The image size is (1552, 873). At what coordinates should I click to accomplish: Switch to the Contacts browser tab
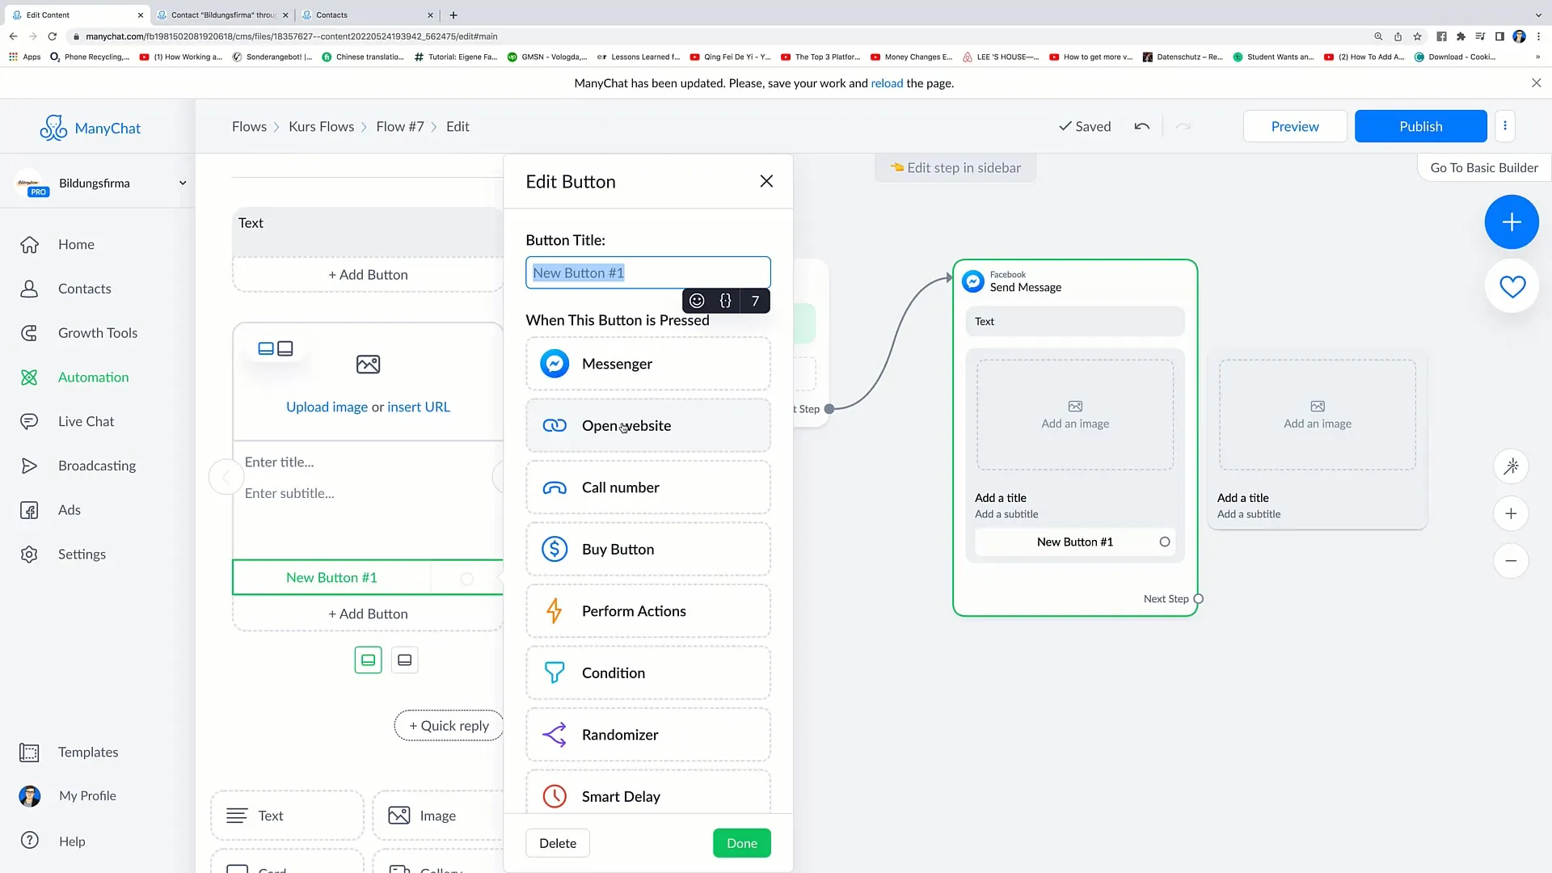(x=368, y=15)
